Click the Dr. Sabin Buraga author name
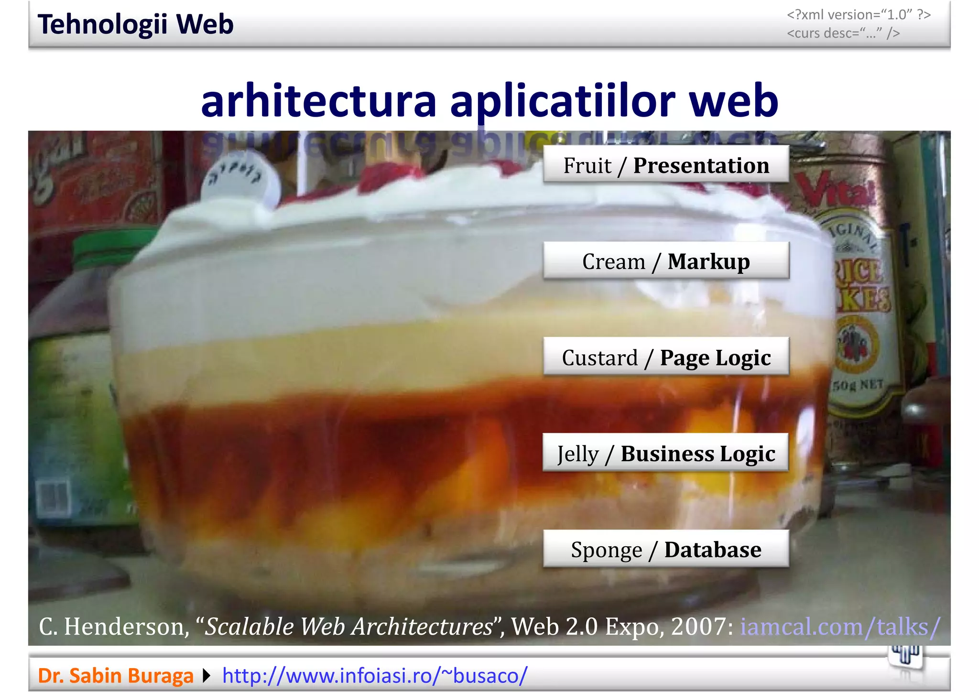This screenshot has height=692, width=979. click(116, 676)
